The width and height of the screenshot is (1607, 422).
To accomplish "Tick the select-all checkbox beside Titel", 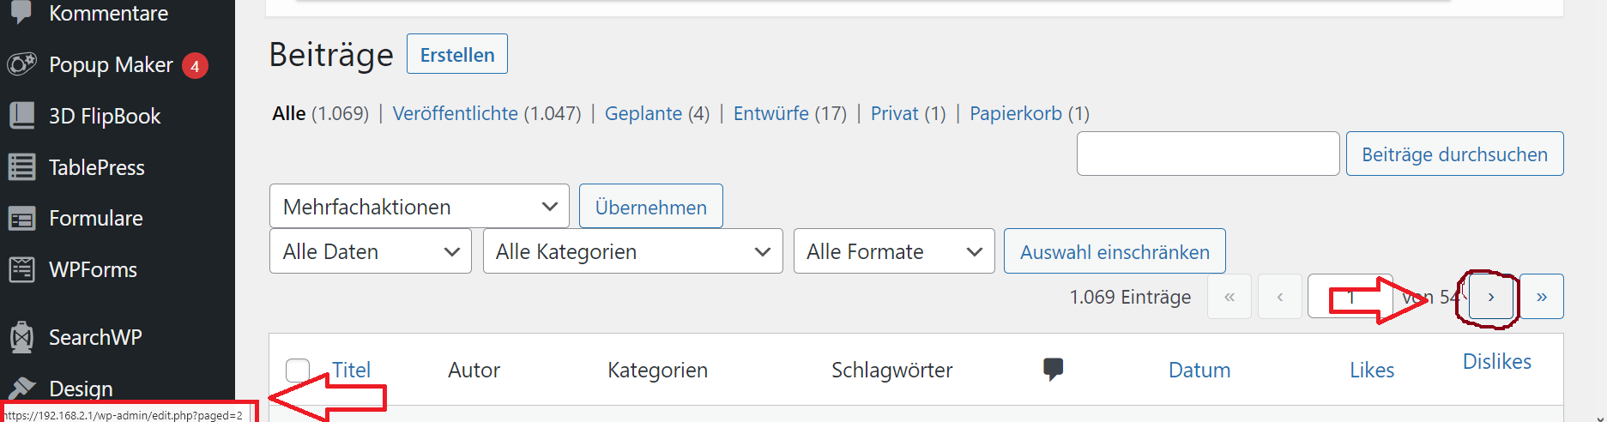I will point(298,370).
